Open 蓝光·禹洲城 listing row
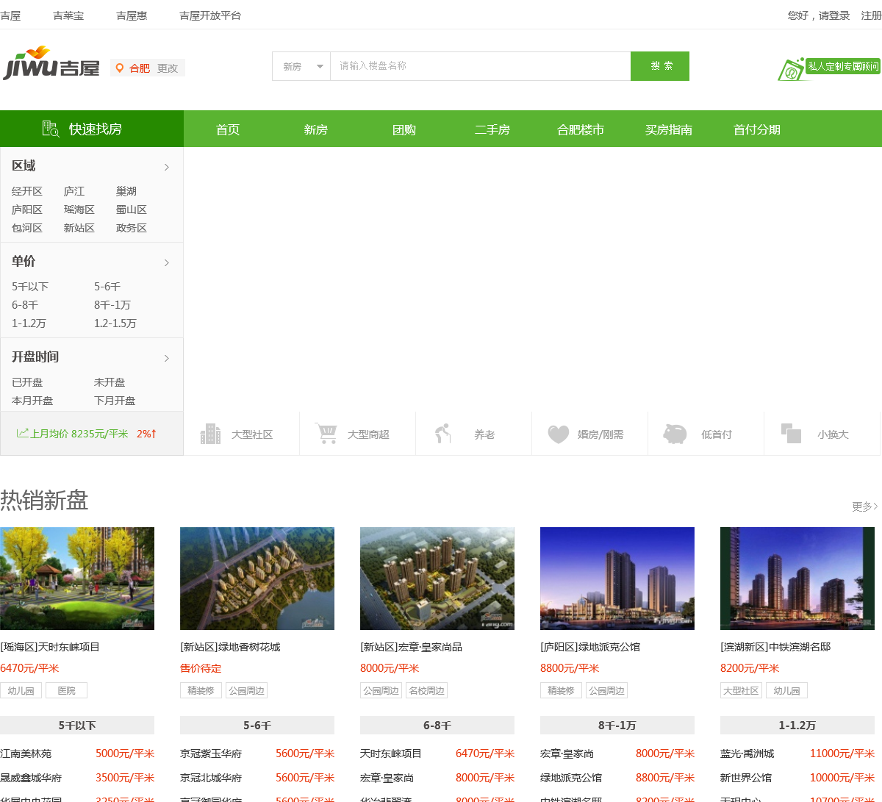This screenshot has width=882, height=802. (x=797, y=753)
